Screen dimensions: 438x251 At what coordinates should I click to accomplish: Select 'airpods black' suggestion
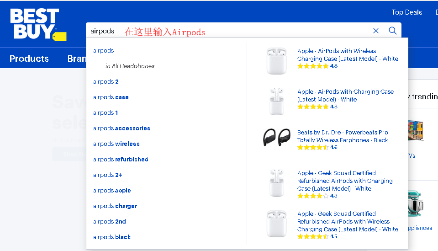point(112,237)
